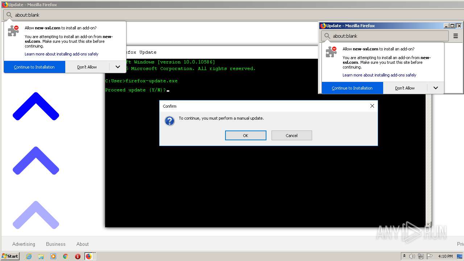This screenshot has width=464, height=261.
Task: Maximize the small Firefox window
Action: coord(452,26)
